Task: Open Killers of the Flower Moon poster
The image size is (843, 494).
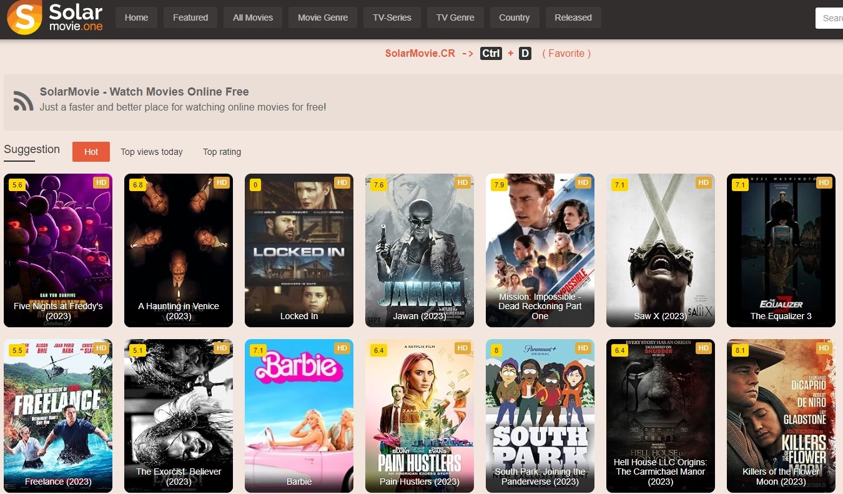Action: point(781,416)
